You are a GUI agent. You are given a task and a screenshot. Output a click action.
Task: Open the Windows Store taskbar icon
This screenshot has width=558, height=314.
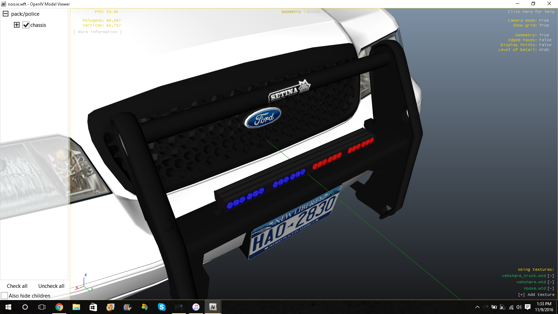[93, 307]
